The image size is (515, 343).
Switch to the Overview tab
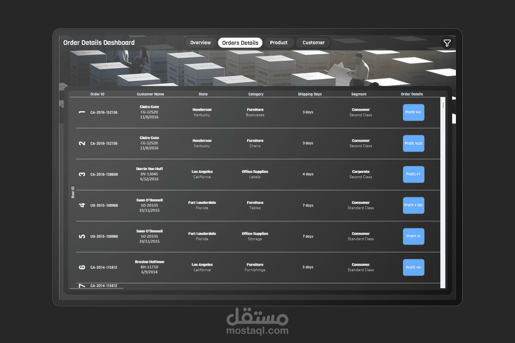point(201,43)
